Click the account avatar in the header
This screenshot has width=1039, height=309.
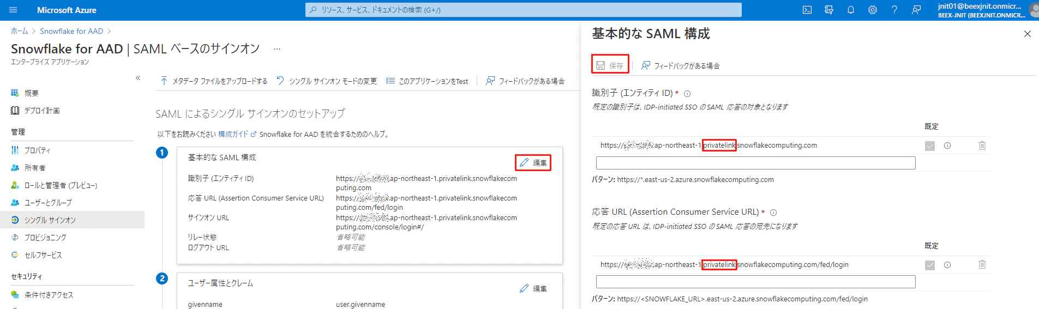point(1034,10)
